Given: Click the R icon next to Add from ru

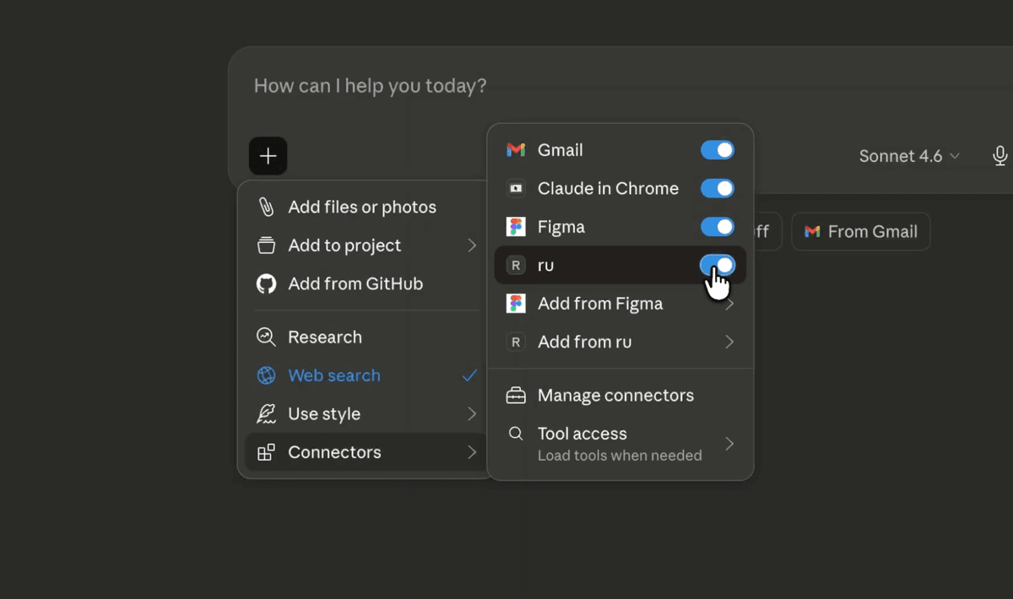Looking at the screenshot, I should click(515, 342).
